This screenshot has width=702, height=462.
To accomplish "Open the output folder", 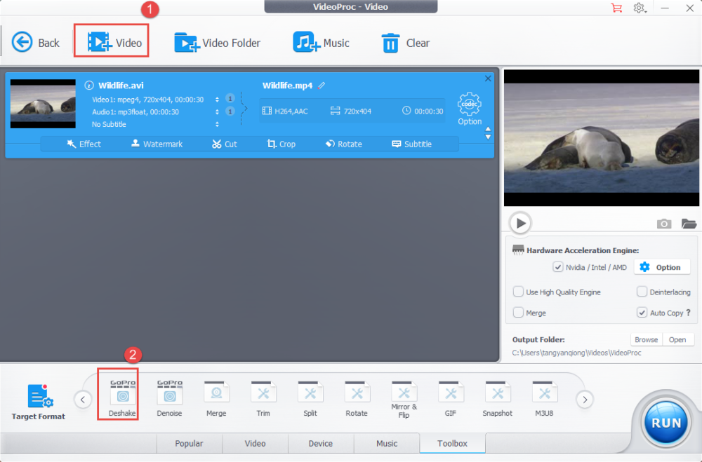I will pos(677,339).
